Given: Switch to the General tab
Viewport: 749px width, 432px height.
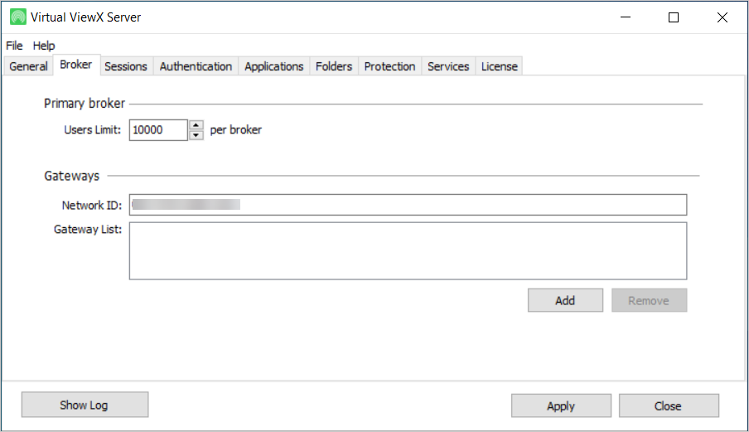Looking at the screenshot, I should click(29, 66).
